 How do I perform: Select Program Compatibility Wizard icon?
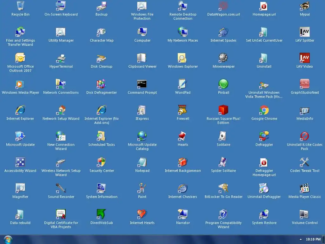[x=223, y=214]
